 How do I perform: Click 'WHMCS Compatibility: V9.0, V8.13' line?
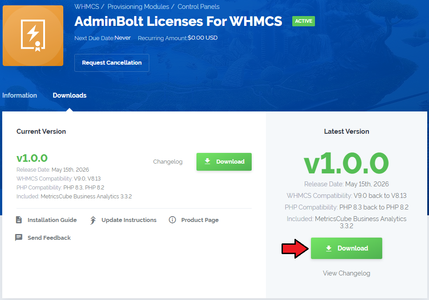click(58, 179)
